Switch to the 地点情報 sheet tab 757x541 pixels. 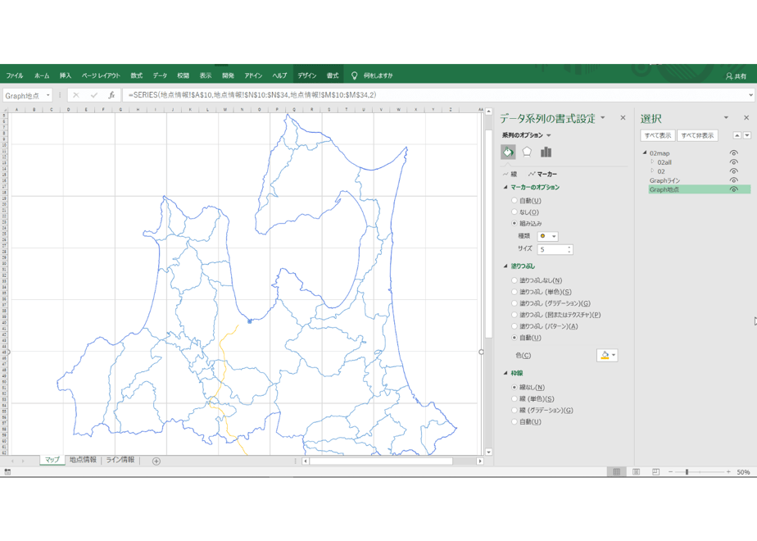tap(83, 460)
